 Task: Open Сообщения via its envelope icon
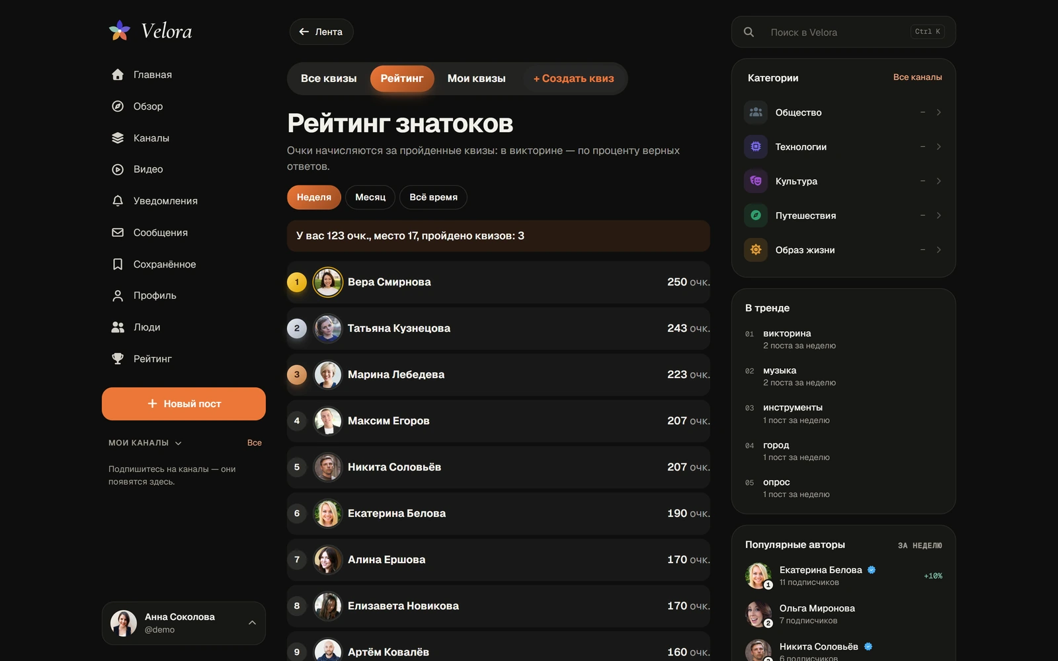(118, 233)
